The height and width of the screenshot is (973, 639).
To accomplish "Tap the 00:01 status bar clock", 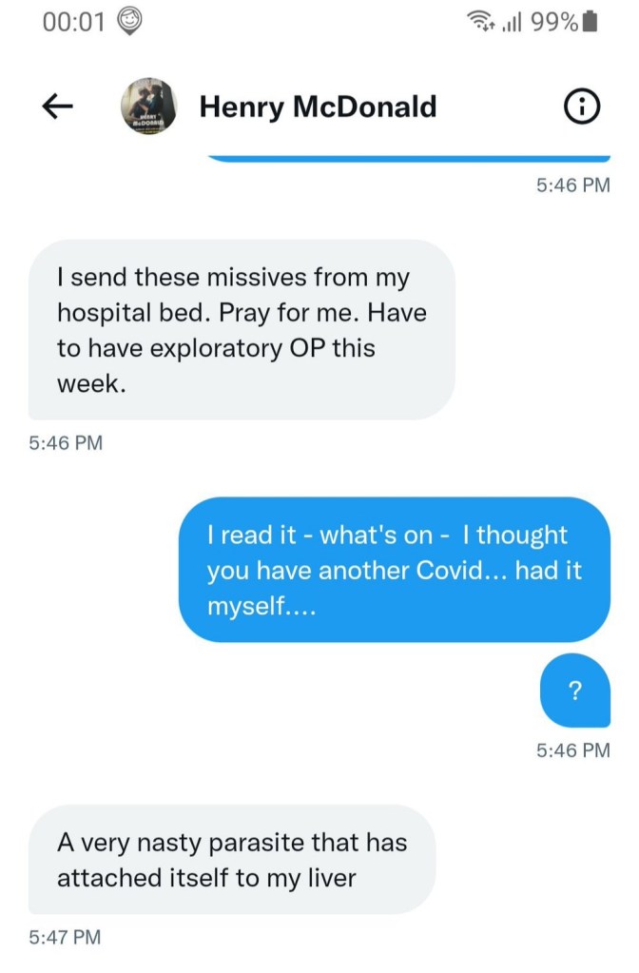I will [x=73, y=21].
